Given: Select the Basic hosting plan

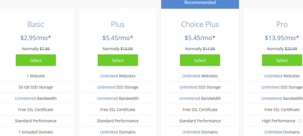Looking at the screenshot, I should pos(36,60).
